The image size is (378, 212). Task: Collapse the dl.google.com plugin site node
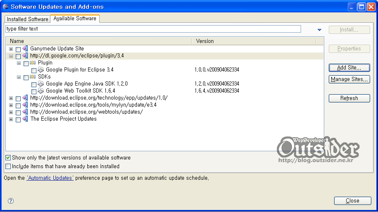coord(11,56)
